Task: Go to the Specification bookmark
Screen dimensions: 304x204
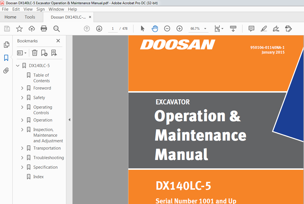Action: (45, 167)
